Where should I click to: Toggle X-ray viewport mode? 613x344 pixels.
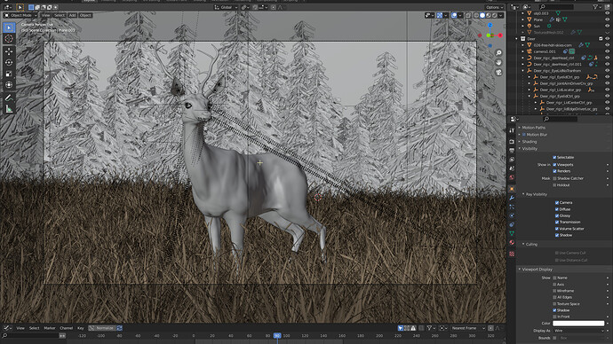click(468, 15)
